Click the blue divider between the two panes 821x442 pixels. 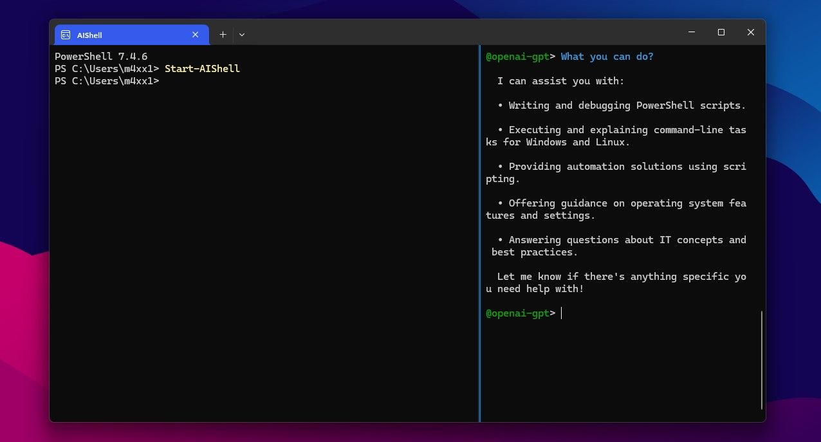[479, 232]
